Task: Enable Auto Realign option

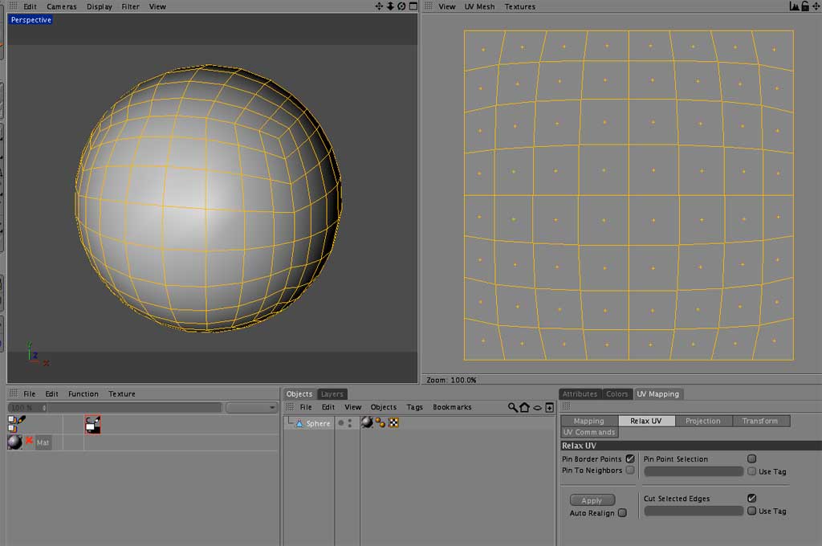Action: (x=622, y=512)
